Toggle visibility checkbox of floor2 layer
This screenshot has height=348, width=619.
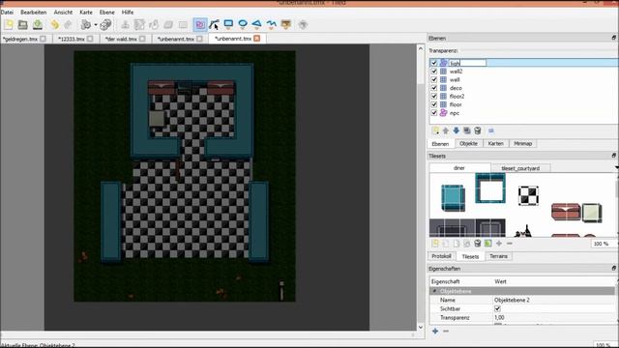[434, 97]
